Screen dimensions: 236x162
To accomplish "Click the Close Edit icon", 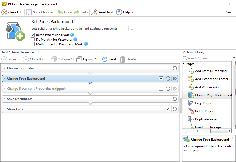I will (4, 12).
